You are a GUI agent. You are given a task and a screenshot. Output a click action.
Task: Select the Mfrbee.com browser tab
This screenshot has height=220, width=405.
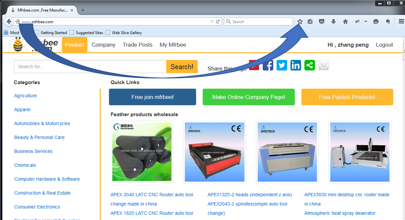(x=42, y=10)
